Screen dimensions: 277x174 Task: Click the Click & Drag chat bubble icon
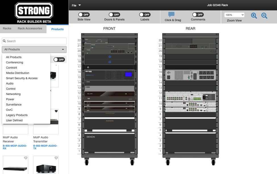tap(171, 14)
